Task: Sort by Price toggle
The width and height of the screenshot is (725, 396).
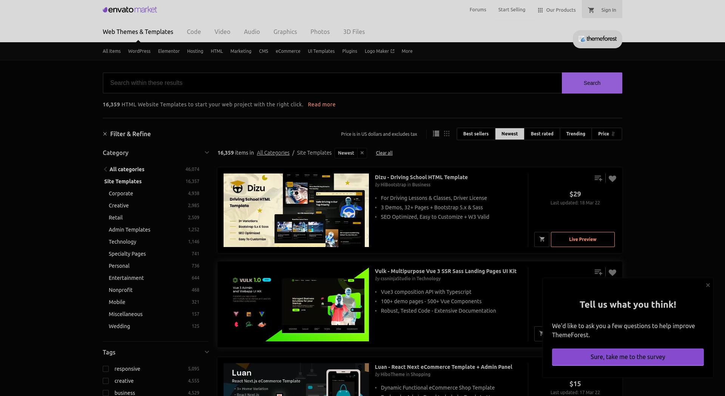Action: tap(606, 134)
